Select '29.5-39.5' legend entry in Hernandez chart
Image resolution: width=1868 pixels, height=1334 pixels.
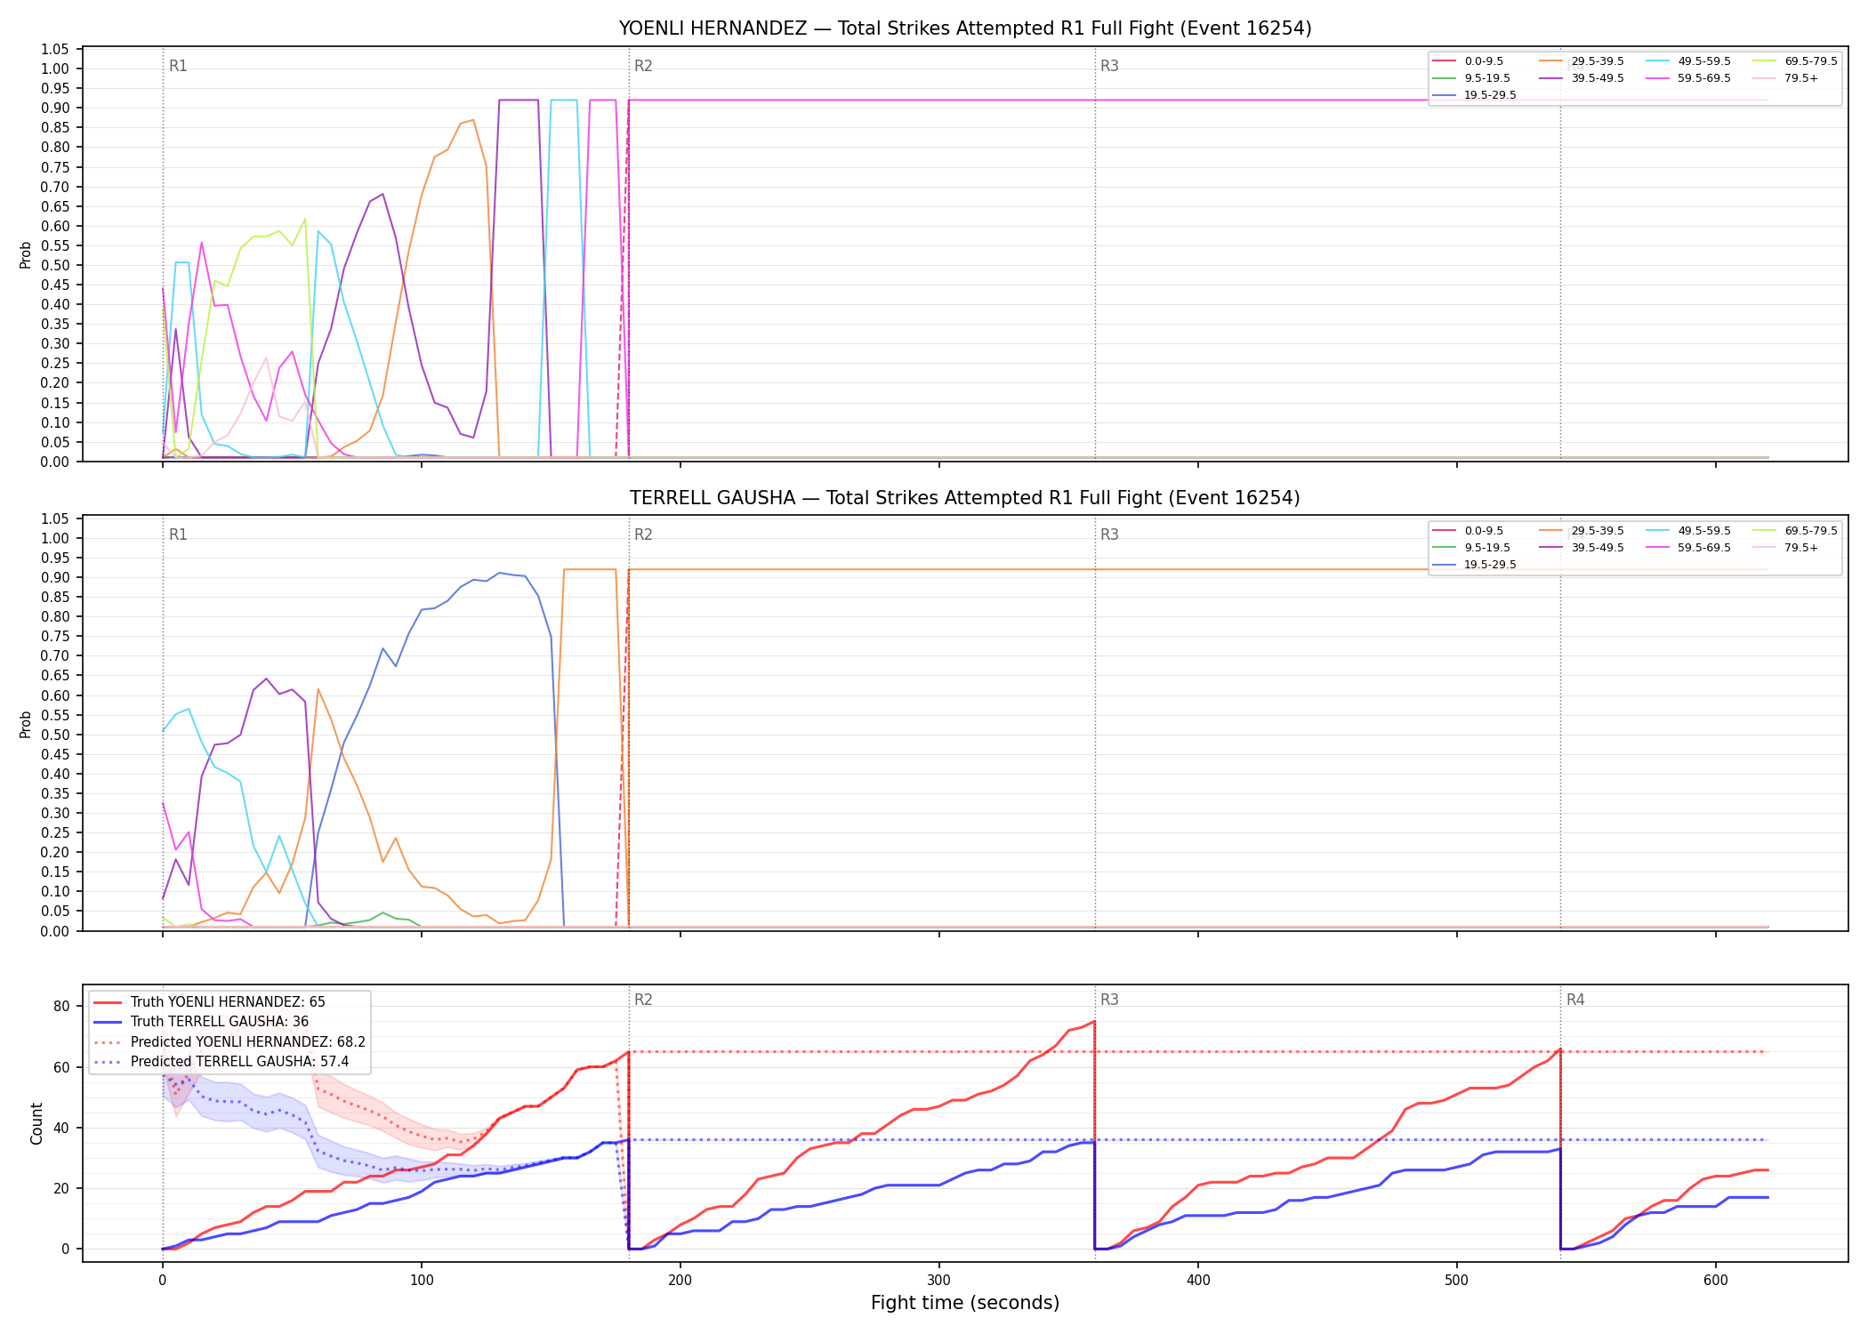click(x=1582, y=61)
